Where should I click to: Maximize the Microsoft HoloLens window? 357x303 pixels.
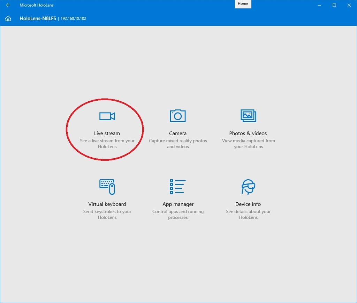click(334, 5)
